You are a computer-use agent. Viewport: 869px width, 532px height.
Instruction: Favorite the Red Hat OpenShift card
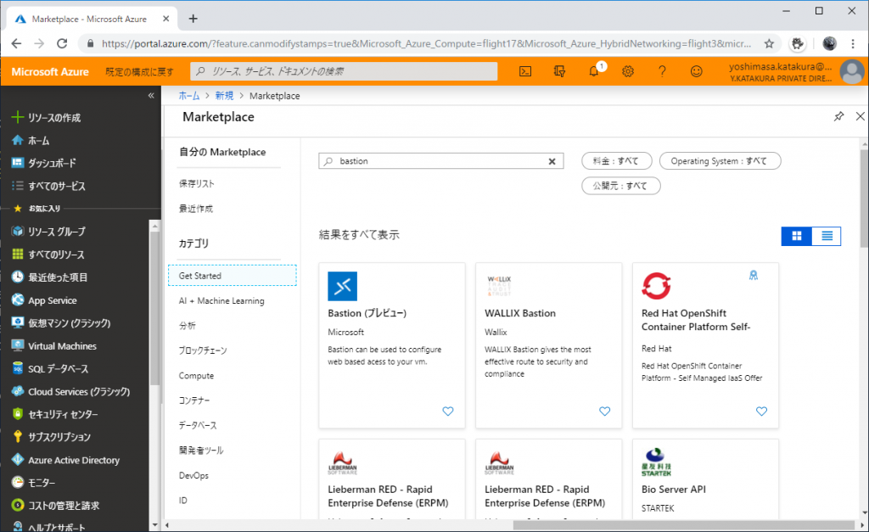[x=761, y=412]
